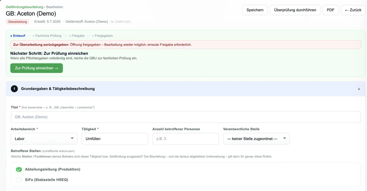
Task: Click the number 1 section badge
Action: click(x=14, y=89)
